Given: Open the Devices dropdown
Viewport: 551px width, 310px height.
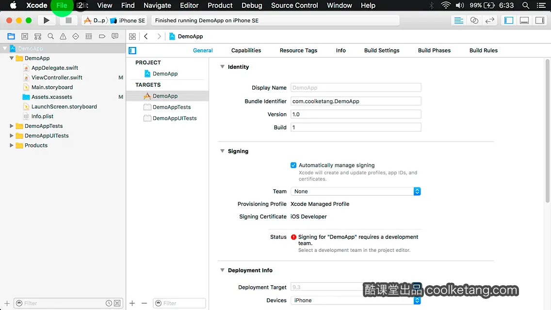Looking at the screenshot, I should (355, 300).
